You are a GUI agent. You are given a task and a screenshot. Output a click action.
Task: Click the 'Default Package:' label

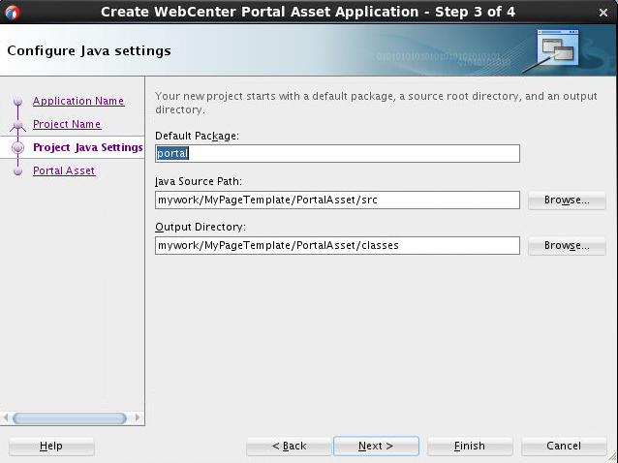click(x=197, y=136)
